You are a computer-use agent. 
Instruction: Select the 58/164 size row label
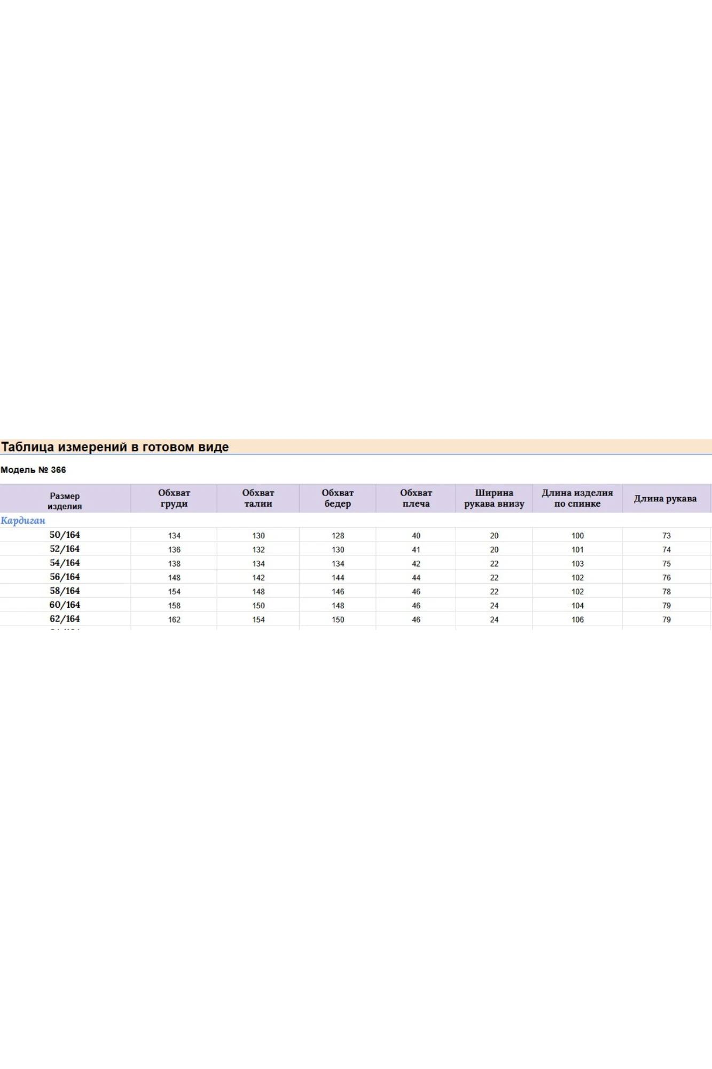click(65, 591)
